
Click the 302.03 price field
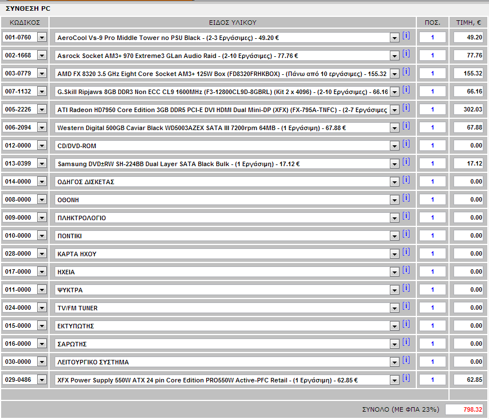click(468, 109)
